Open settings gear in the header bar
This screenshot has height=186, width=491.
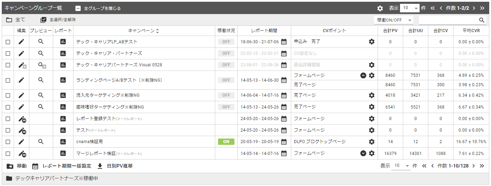pyautogui.click(x=380, y=8)
